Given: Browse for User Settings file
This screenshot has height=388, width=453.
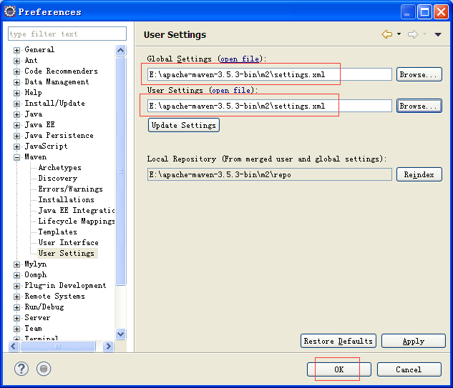Looking at the screenshot, I should click(x=419, y=106).
